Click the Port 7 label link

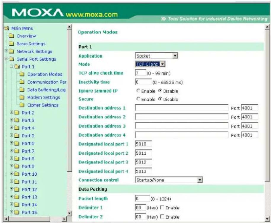28,151
